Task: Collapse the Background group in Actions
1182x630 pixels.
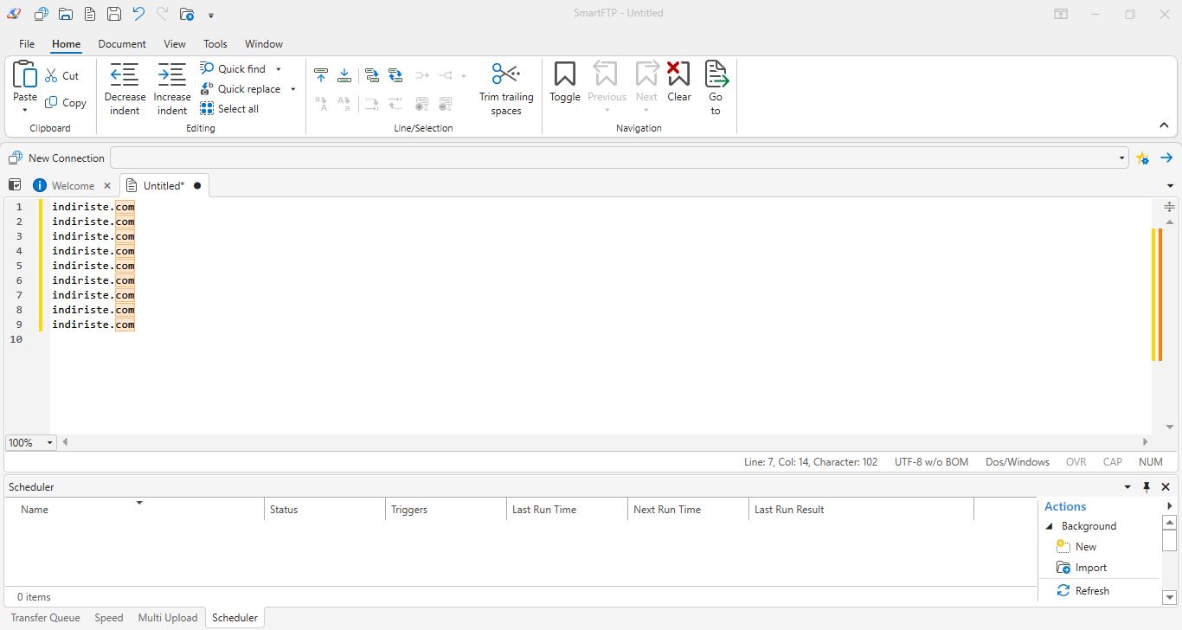Action: tap(1050, 526)
